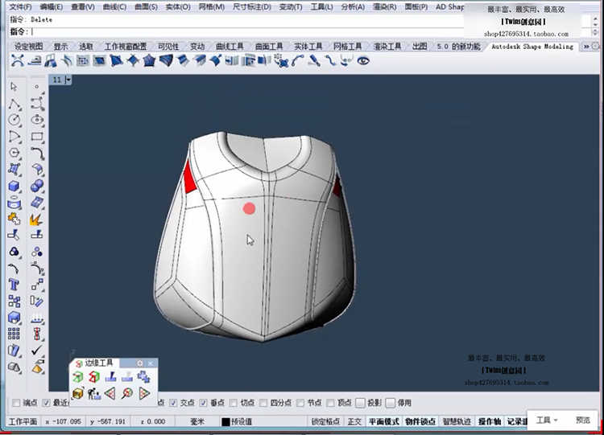Switch to the Autodesk Shape Modeling tab

tap(532, 47)
